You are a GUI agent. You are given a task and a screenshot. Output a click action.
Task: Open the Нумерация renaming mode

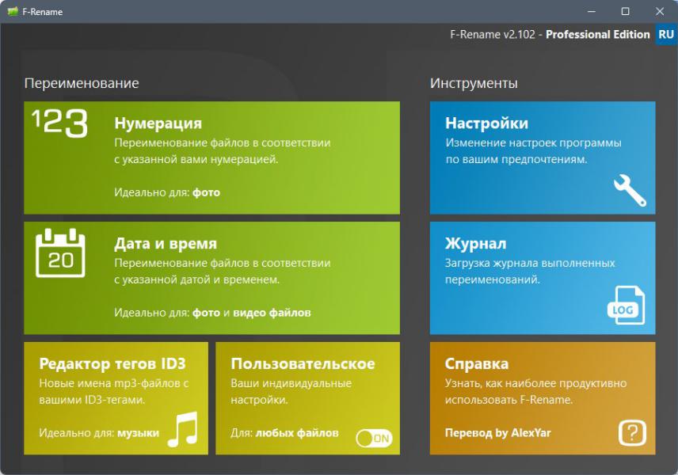(211, 158)
